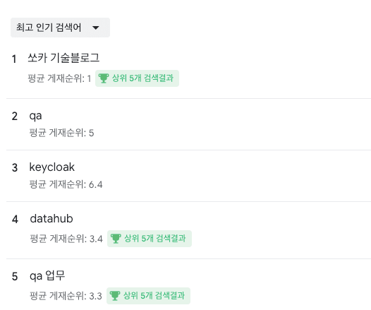
Task: Click the 상위 5개 검색결과 badge for 쏘카 기술블로그
Action: click(137, 78)
